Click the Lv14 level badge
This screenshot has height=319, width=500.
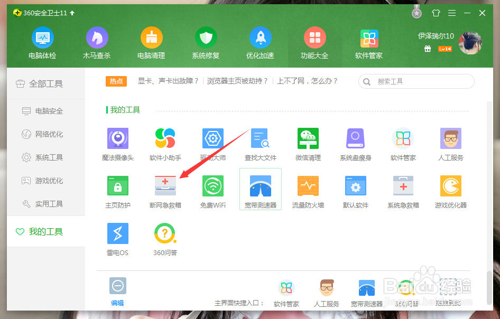click(445, 49)
